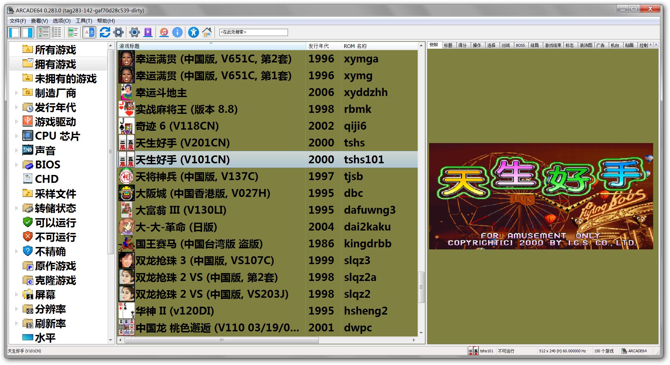This screenshot has width=670, height=365.
Task: Open the blue info circle icon
Action: click(x=177, y=33)
